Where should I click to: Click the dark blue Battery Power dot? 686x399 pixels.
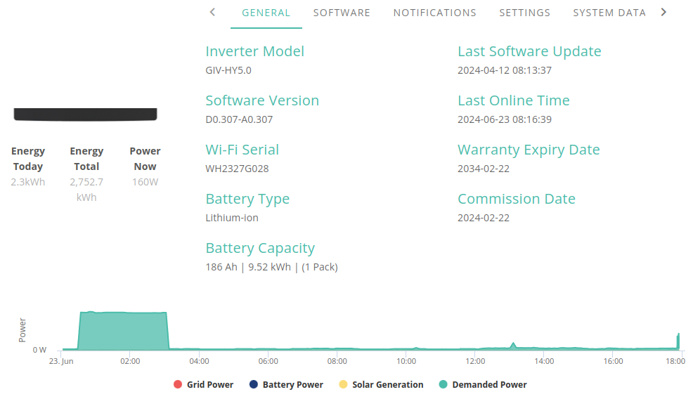253,384
